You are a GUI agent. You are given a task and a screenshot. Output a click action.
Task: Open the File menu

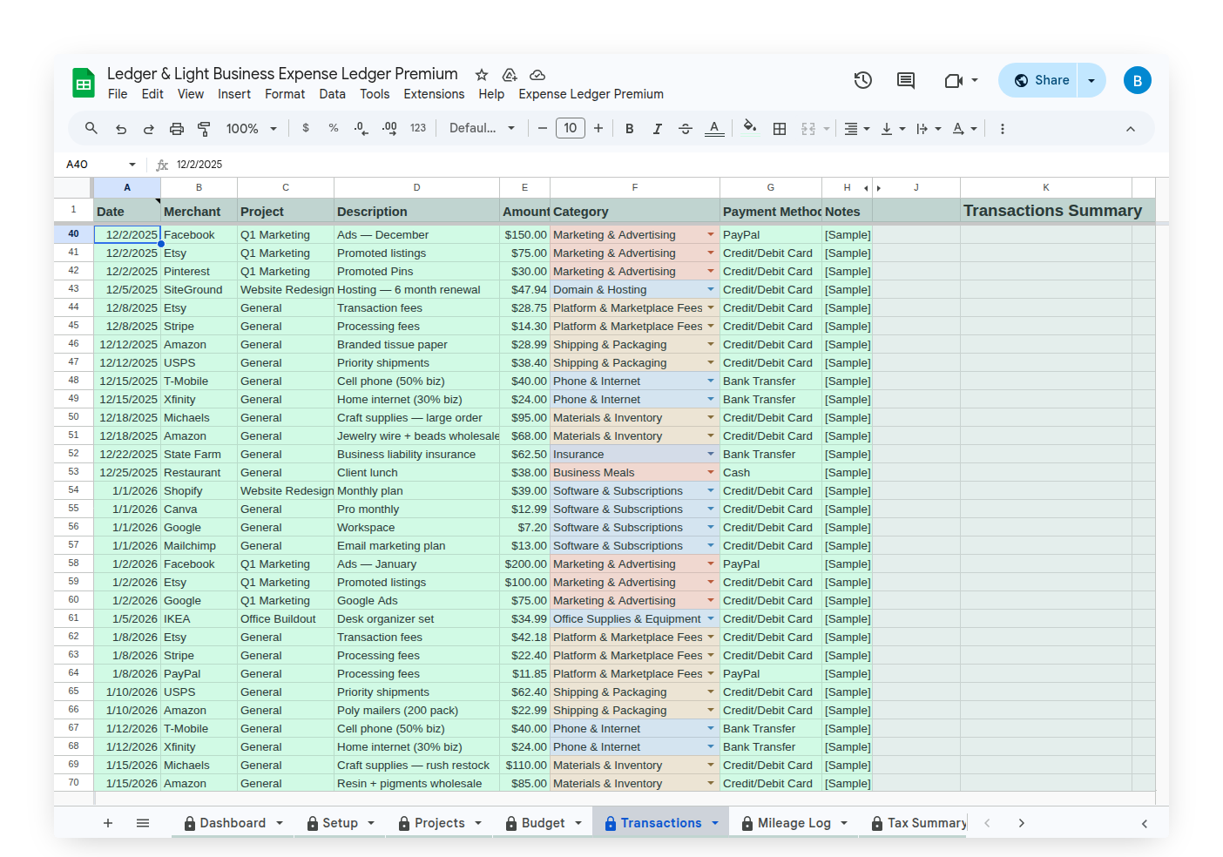coord(118,94)
